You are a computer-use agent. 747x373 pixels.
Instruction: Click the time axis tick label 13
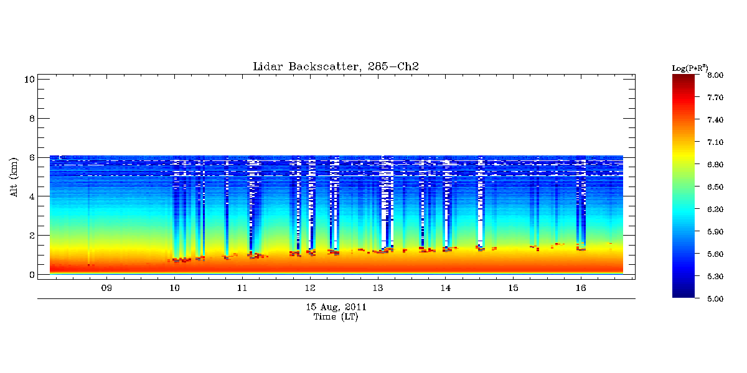[x=377, y=288]
